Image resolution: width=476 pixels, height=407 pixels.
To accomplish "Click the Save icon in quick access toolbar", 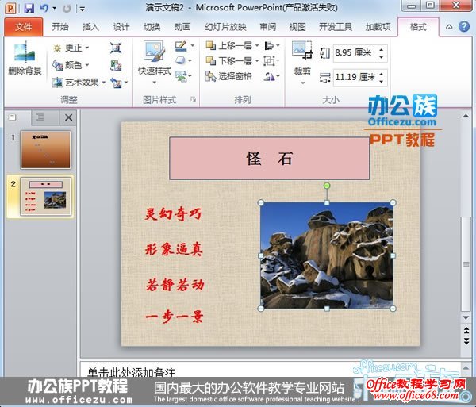I will pos(29,8).
